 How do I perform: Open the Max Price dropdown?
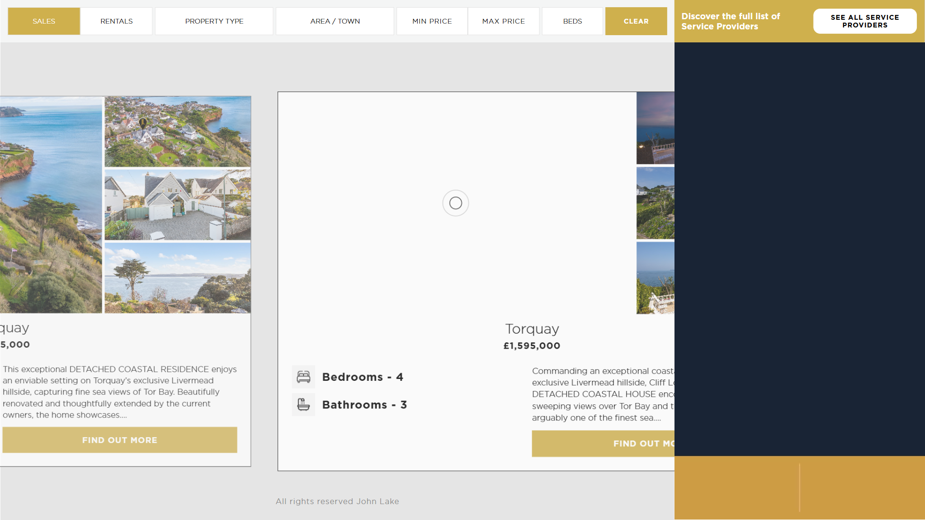point(503,21)
